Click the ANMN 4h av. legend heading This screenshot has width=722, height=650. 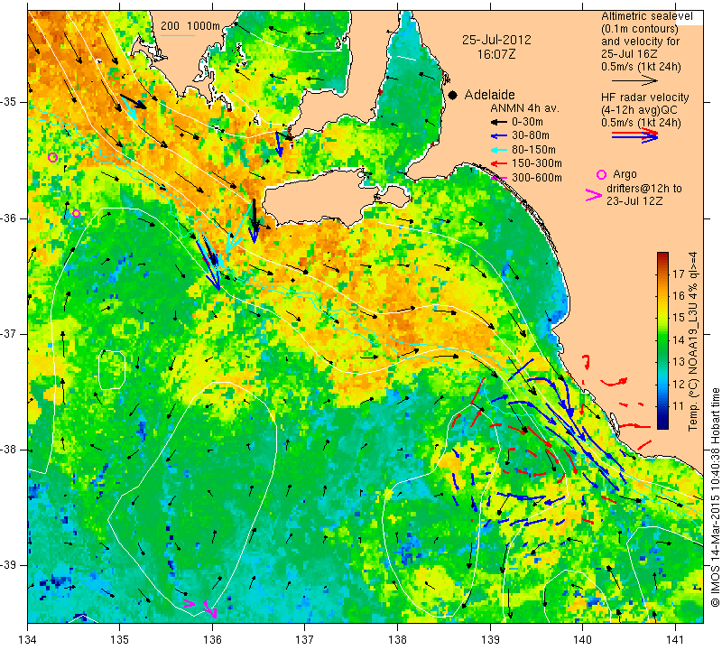[x=524, y=108]
